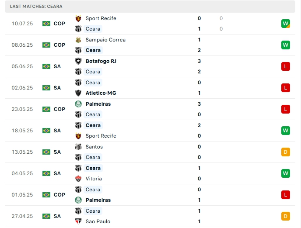Click the Sampaio Correa team crest
Viewport: 301px width, 228px height.
pos(78,40)
